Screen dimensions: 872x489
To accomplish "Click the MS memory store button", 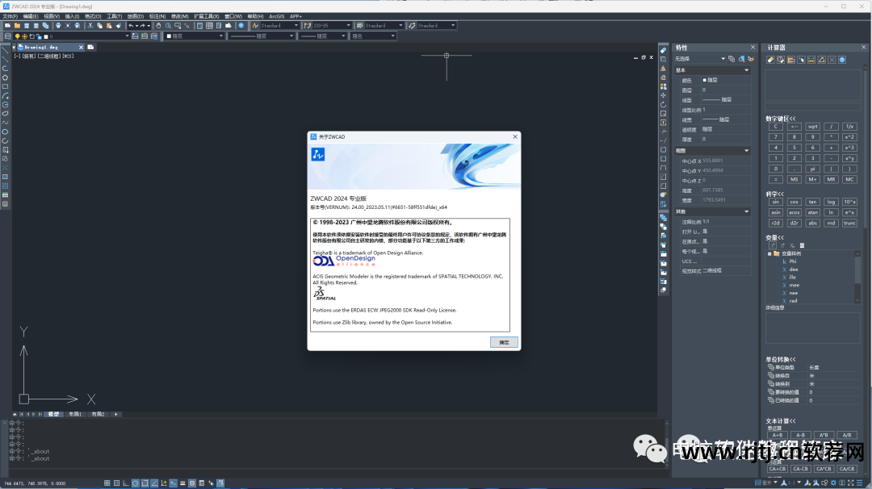I will pos(794,179).
